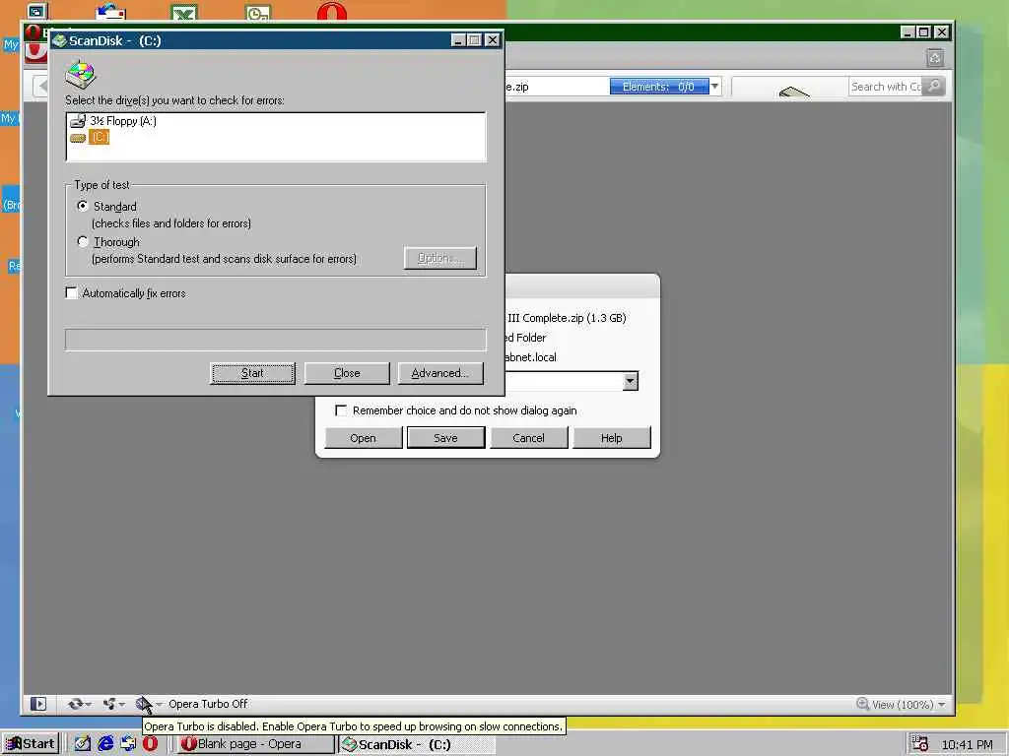Open the Opera Link dropdown arrow

click(x=88, y=705)
